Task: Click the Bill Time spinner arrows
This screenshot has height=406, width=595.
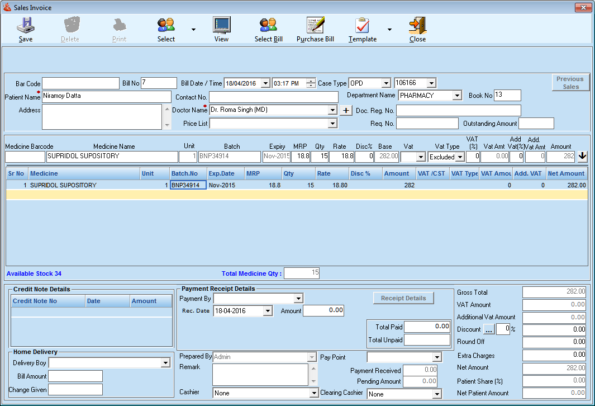Action: point(311,83)
